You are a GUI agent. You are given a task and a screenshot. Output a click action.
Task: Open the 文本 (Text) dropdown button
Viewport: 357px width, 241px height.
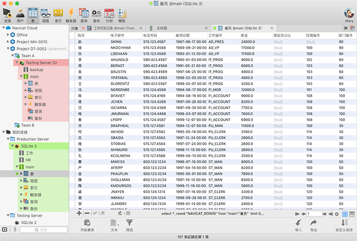point(114,226)
